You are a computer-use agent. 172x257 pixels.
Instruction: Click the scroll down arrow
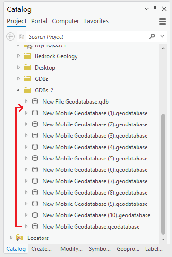[163, 239]
